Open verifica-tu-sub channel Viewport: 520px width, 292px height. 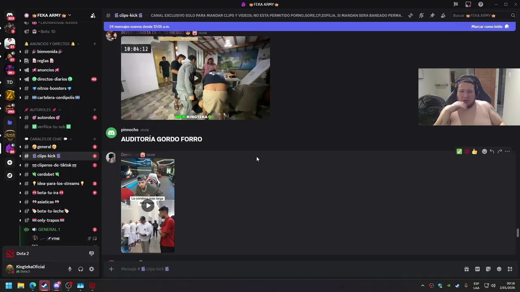(x=59, y=127)
